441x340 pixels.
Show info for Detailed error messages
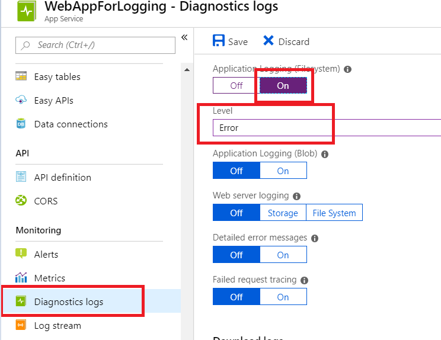point(315,238)
